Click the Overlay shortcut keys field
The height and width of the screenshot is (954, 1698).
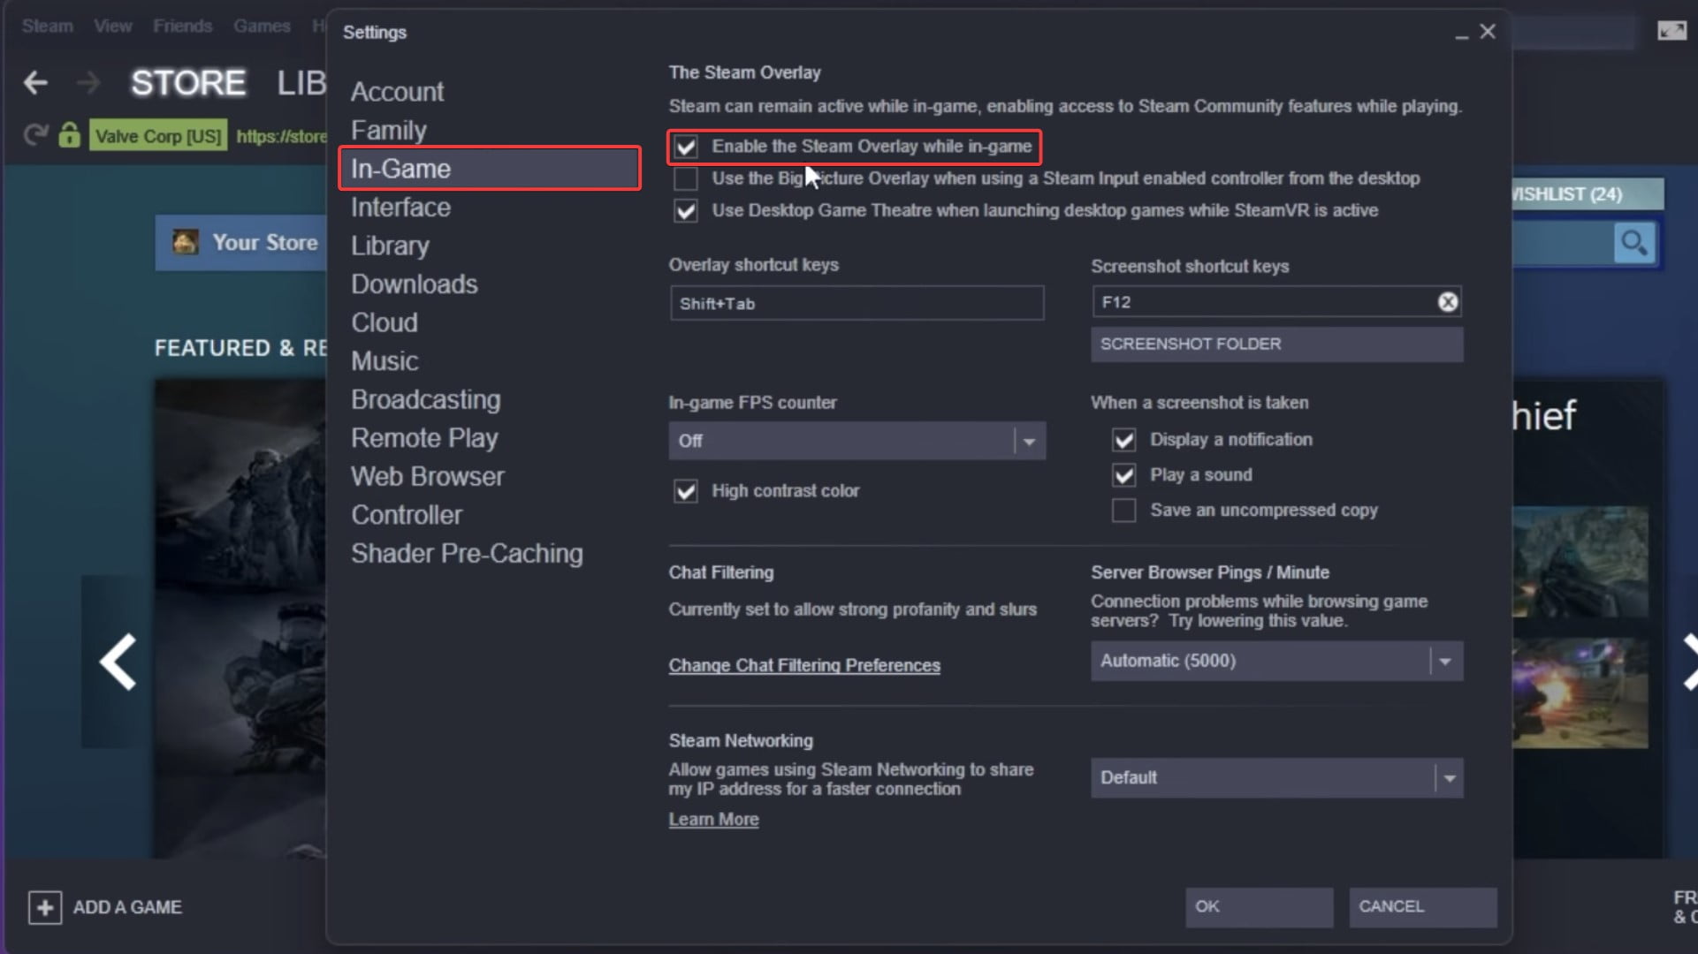(x=857, y=303)
